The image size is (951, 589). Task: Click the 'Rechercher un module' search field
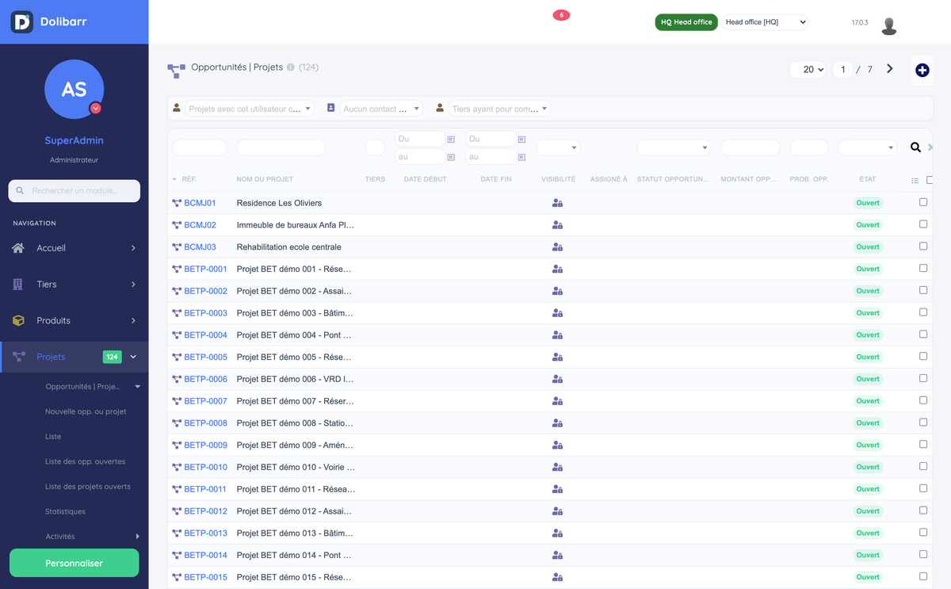click(x=74, y=191)
